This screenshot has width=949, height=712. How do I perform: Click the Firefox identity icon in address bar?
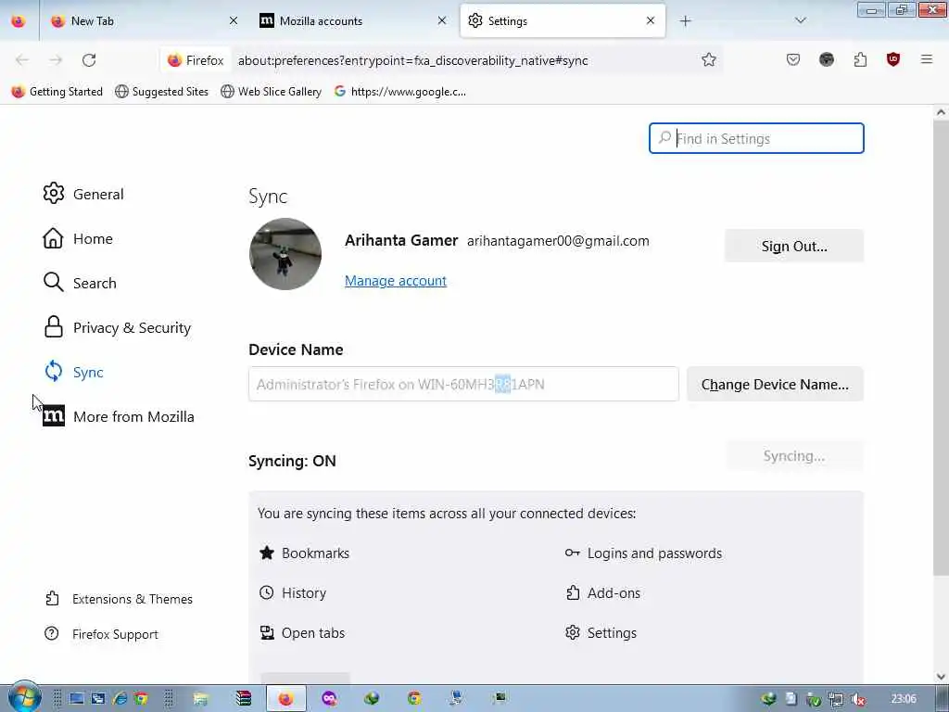(x=196, y=60)
